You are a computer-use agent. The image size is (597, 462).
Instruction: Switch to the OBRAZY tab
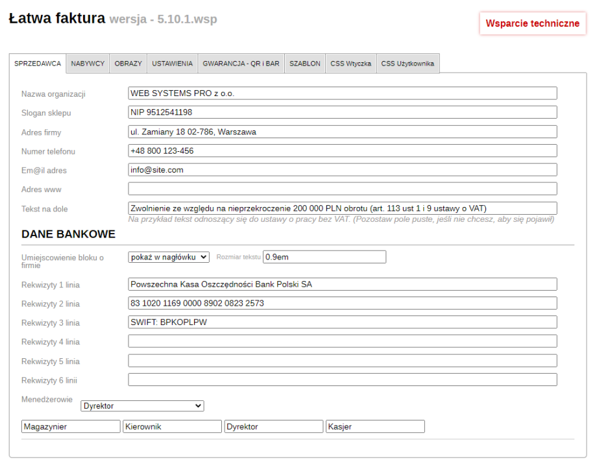point(128,64)
